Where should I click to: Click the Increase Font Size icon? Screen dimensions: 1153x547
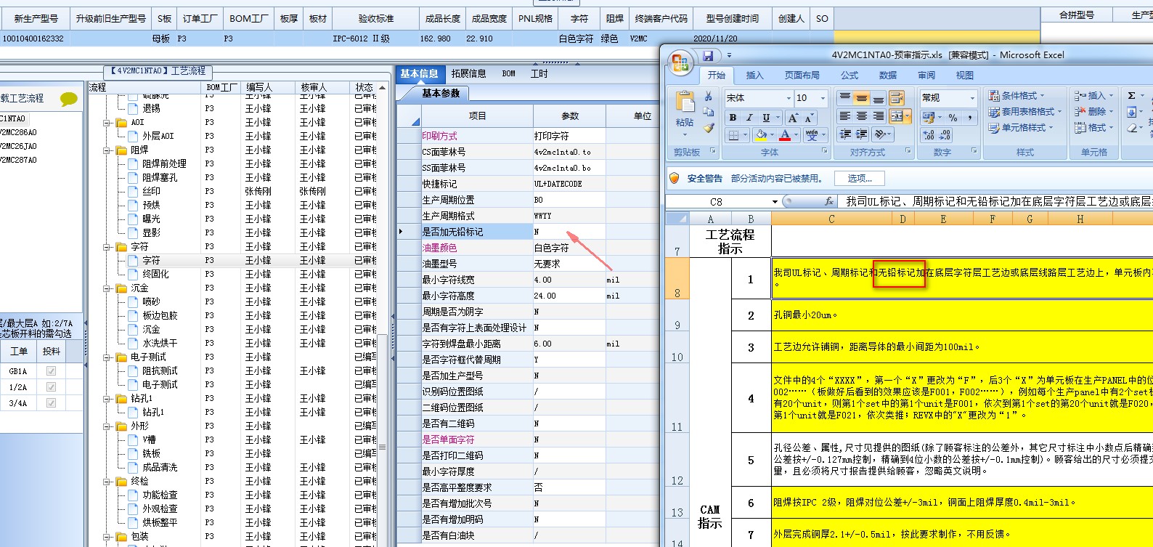[793, 118]
